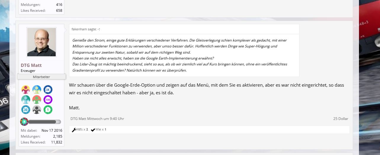380x155 pixels.
Task: Click the blue 30 messages badge
Action: point(26,110)
